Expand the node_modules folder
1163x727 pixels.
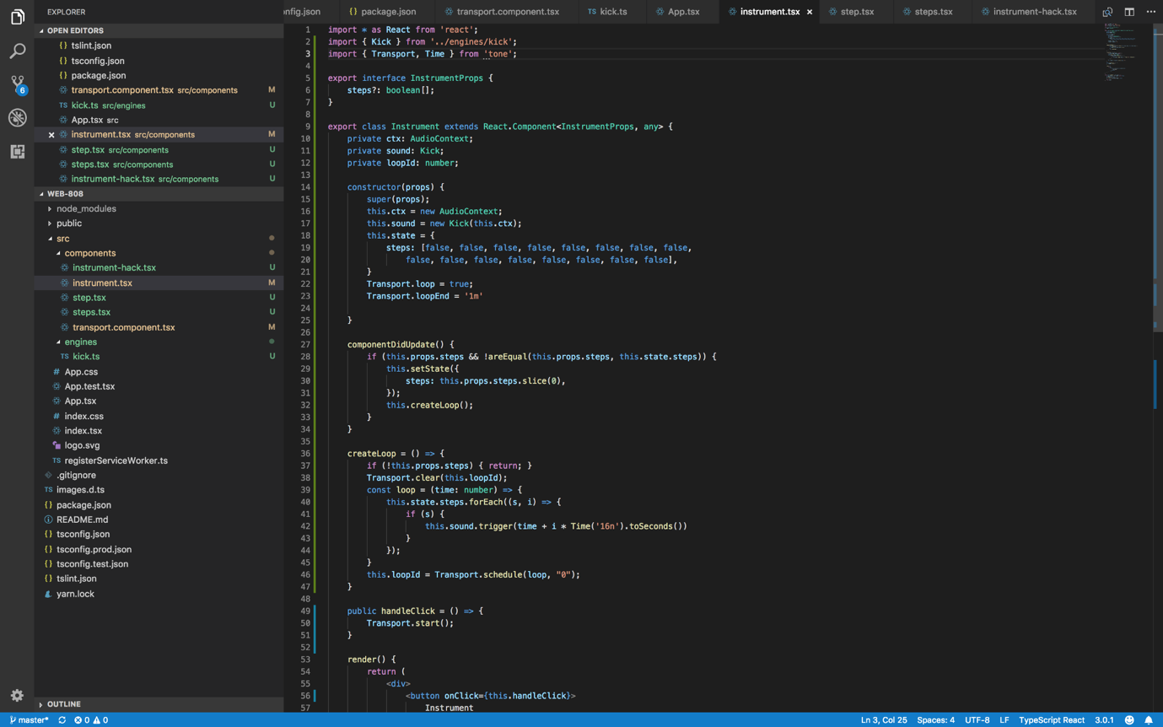click(86, 208)
